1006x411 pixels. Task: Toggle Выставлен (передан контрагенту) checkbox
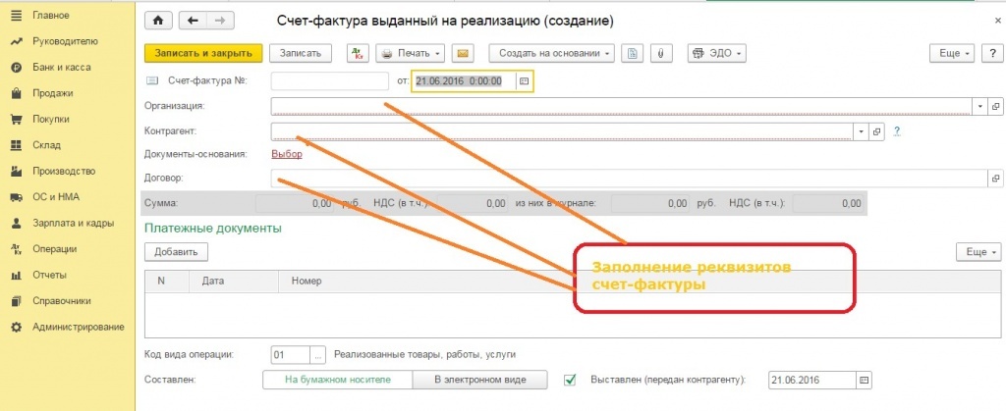point(569,380)
